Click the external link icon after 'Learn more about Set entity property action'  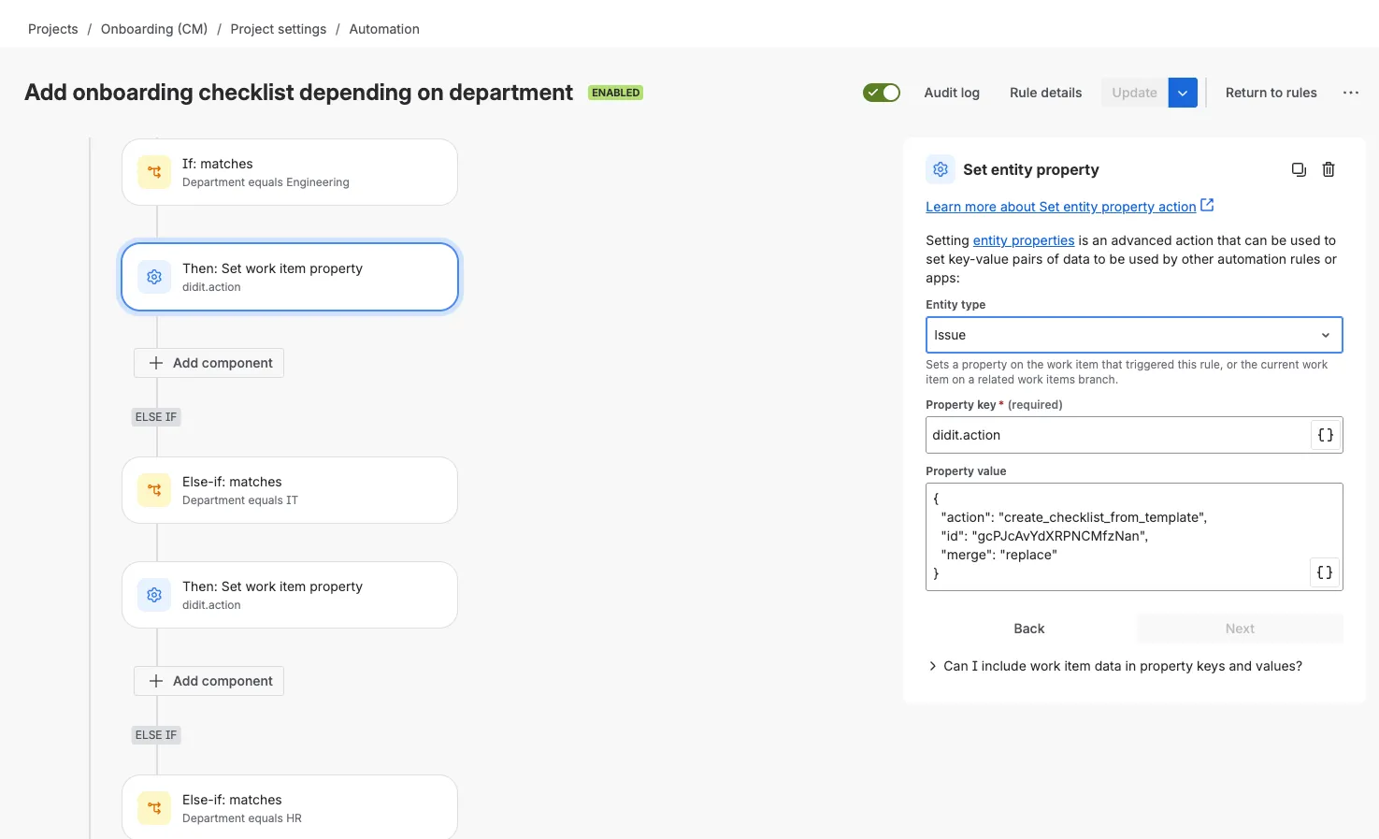click(1207, 205)
